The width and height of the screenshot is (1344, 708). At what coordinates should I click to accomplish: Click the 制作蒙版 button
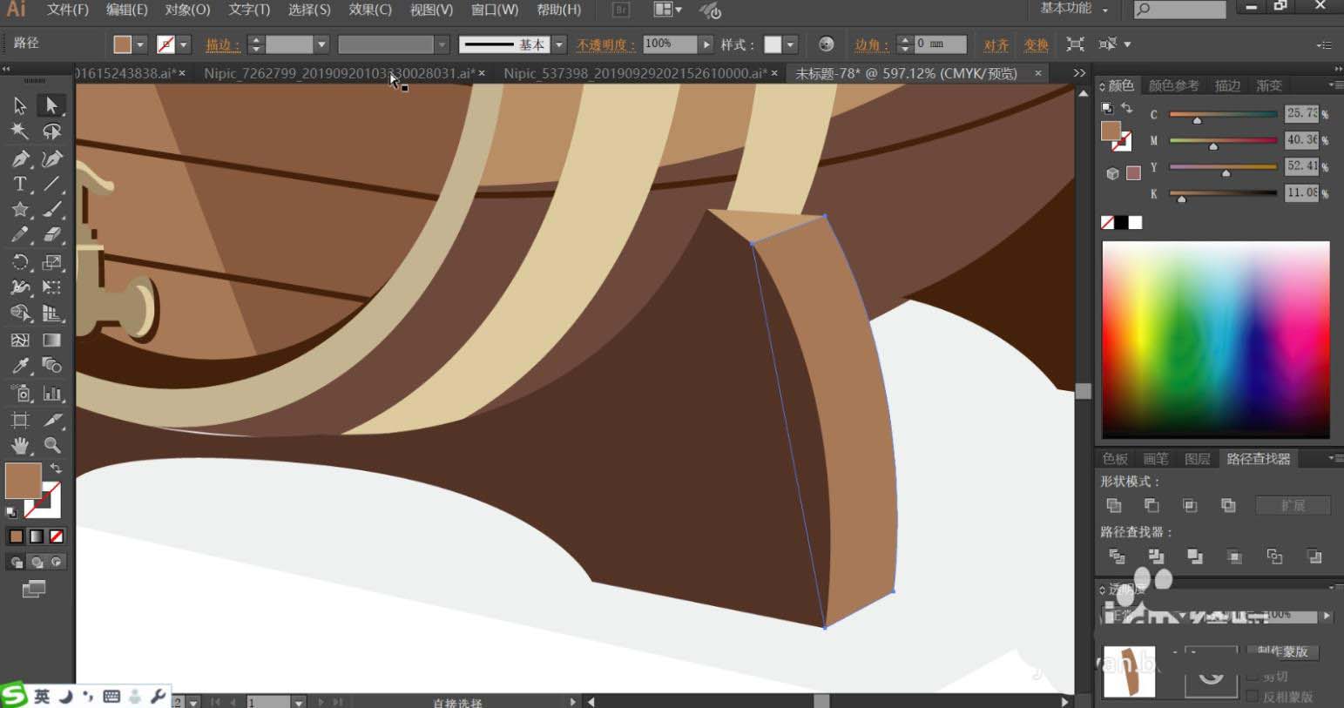[x=1283, y=651]
